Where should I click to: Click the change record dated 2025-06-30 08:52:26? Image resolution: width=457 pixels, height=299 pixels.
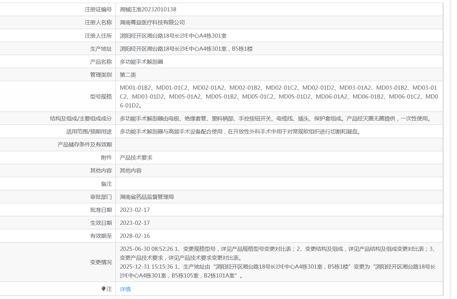[278, 253]
